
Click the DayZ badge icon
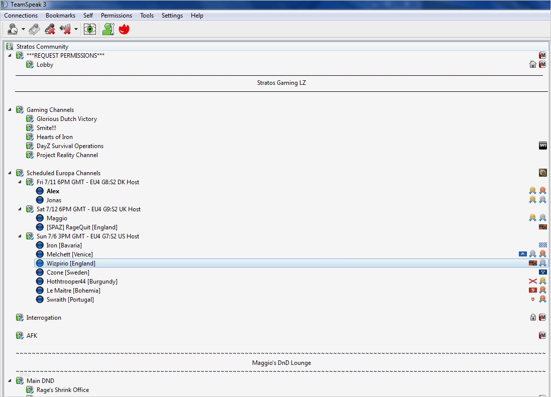543,146
